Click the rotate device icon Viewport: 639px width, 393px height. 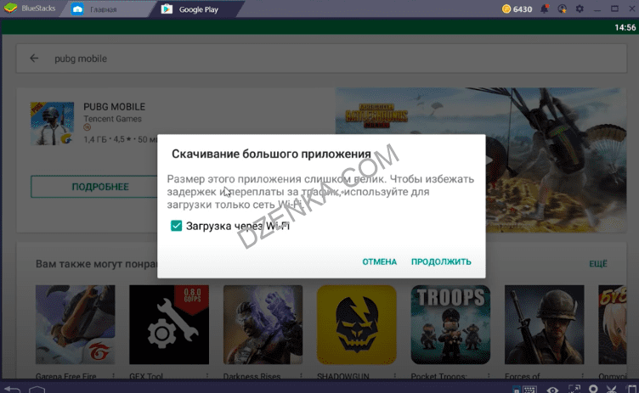631,390
